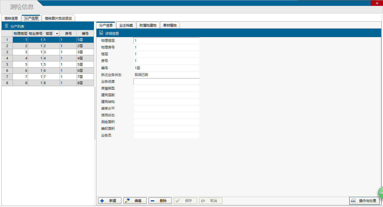383x207 pixels.
Task: Close the 测绘信息 window
Action: click(377, 3)
